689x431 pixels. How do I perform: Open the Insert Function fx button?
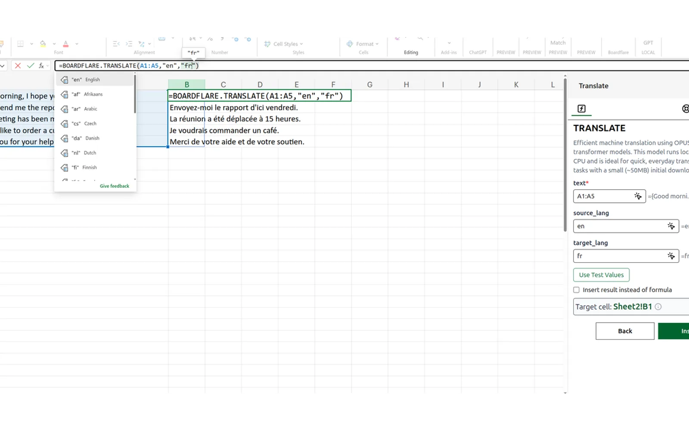click(41, 66)
